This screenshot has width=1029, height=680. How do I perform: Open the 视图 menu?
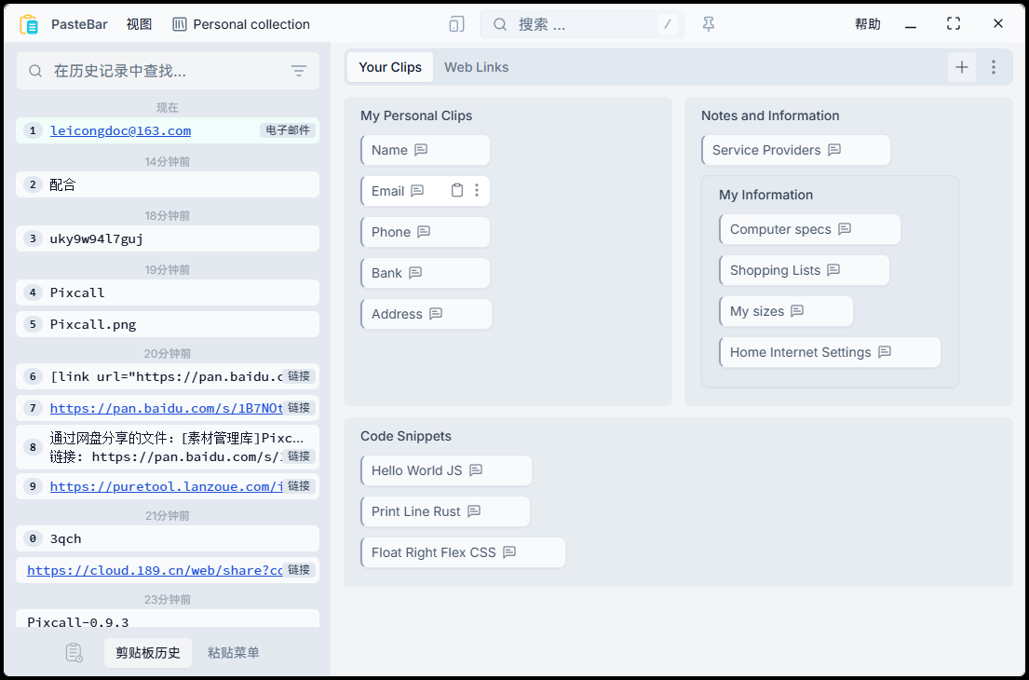click(x=139, y=24)
